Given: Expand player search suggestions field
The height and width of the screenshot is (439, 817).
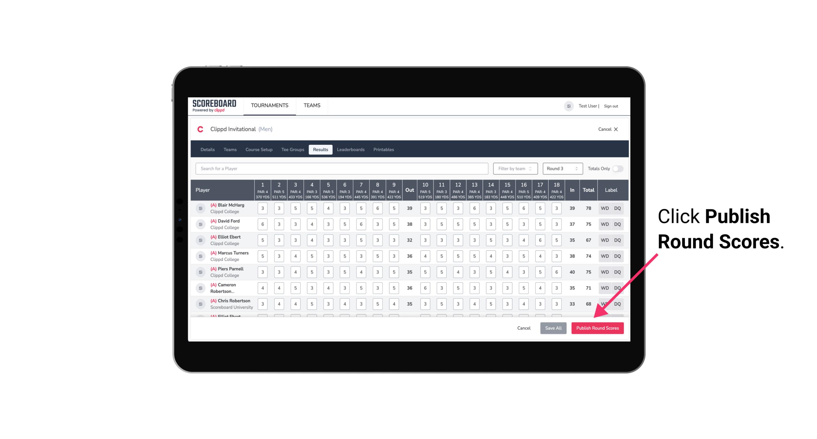Looking at the screenshot, I should point(342,169).
